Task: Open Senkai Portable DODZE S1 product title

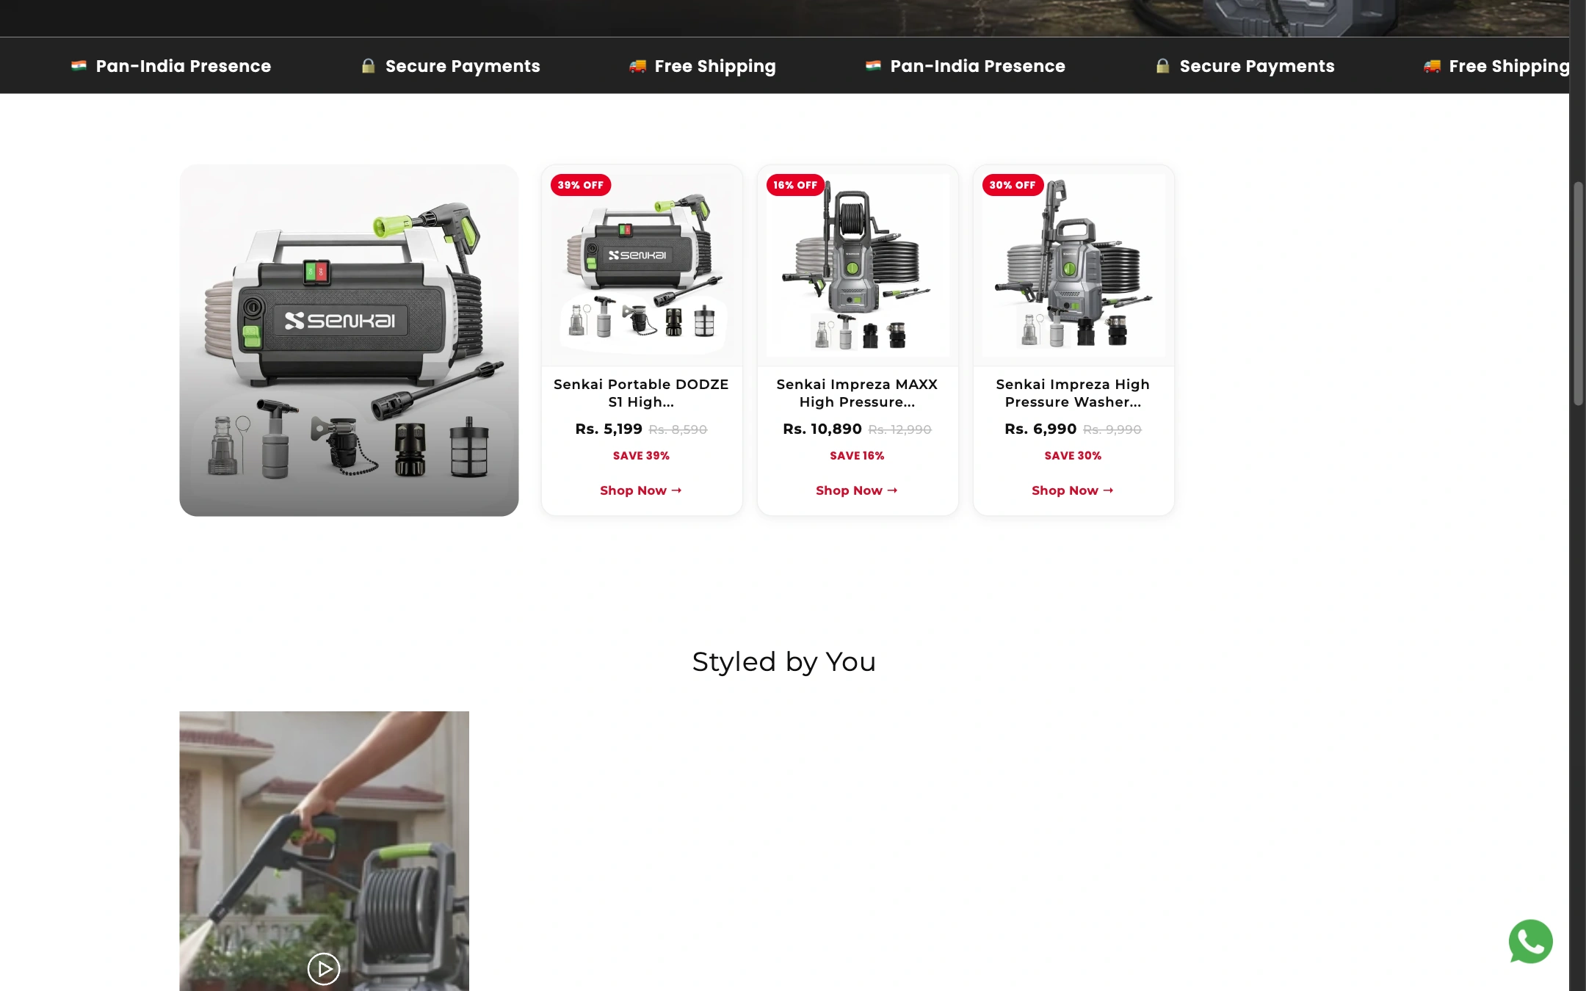Action: click(x=641, y=393)
